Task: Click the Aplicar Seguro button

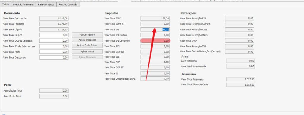Action: [87, 35]
